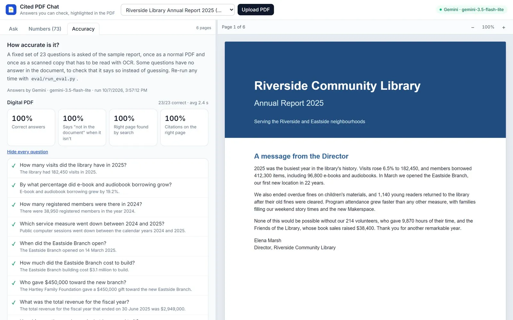Click the Riverside Community Library PDF title

pyautogui.click(x=337, y=86)
